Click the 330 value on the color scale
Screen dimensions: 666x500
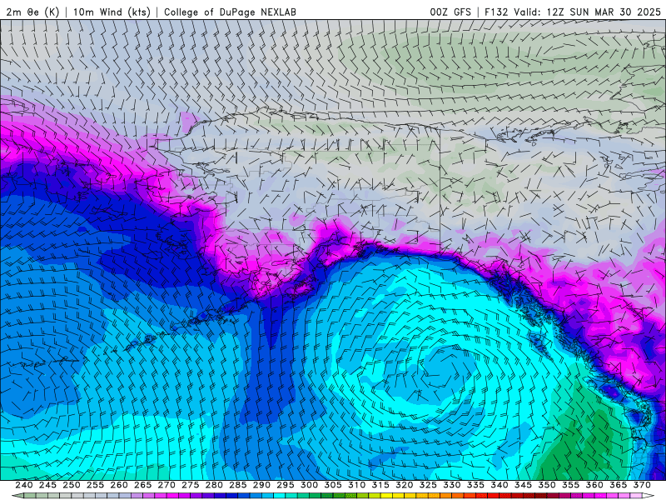[x=452, y=485]
